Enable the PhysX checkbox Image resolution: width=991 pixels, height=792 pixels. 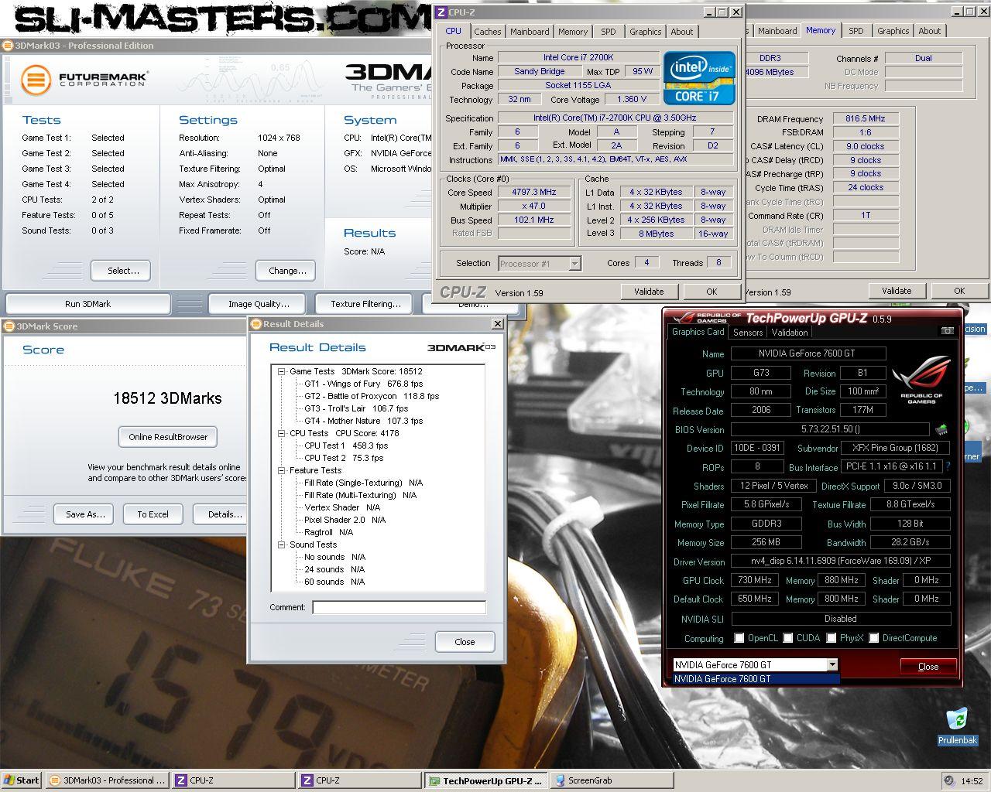coord(831,638)
